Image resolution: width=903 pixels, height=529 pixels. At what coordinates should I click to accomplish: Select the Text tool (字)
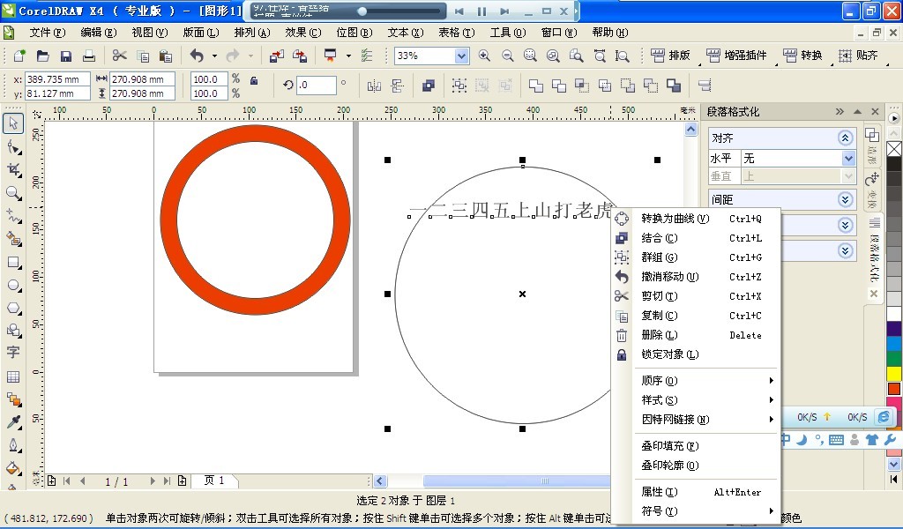(13, 353)
